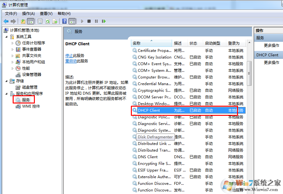The width and height of the screenshot is (283, 194).
Task: Expand the 事件查看器 tree node
Action: pos(13,49)
